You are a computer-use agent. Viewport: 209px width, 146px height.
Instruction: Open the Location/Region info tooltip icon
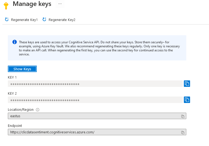[38, 110]
